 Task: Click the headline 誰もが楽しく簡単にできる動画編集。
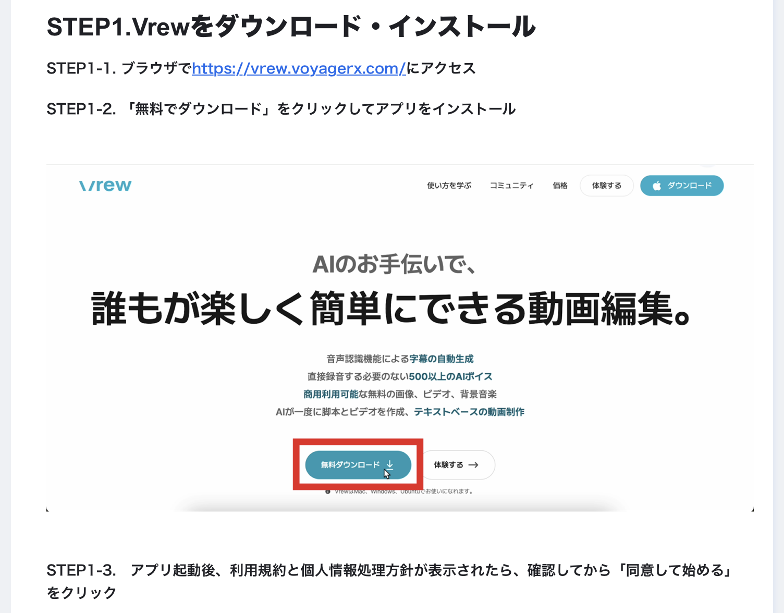click(x=391, y=309)
